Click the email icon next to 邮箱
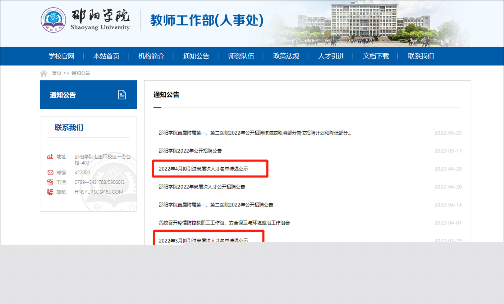This screenshot has width=504, height=304. pos(50,192)
